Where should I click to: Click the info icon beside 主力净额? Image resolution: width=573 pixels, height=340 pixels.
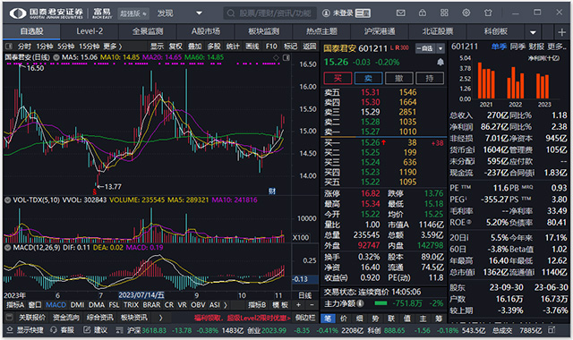[360, 303]
